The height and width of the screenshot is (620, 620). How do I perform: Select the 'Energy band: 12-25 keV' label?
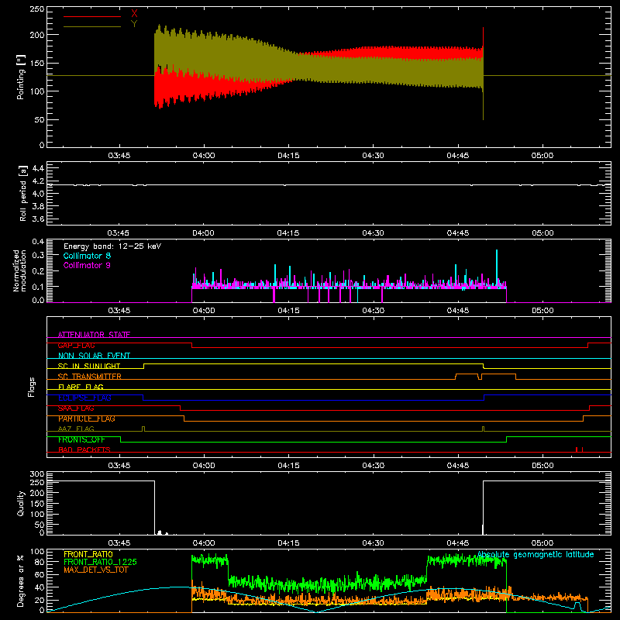tap(112, 246)
